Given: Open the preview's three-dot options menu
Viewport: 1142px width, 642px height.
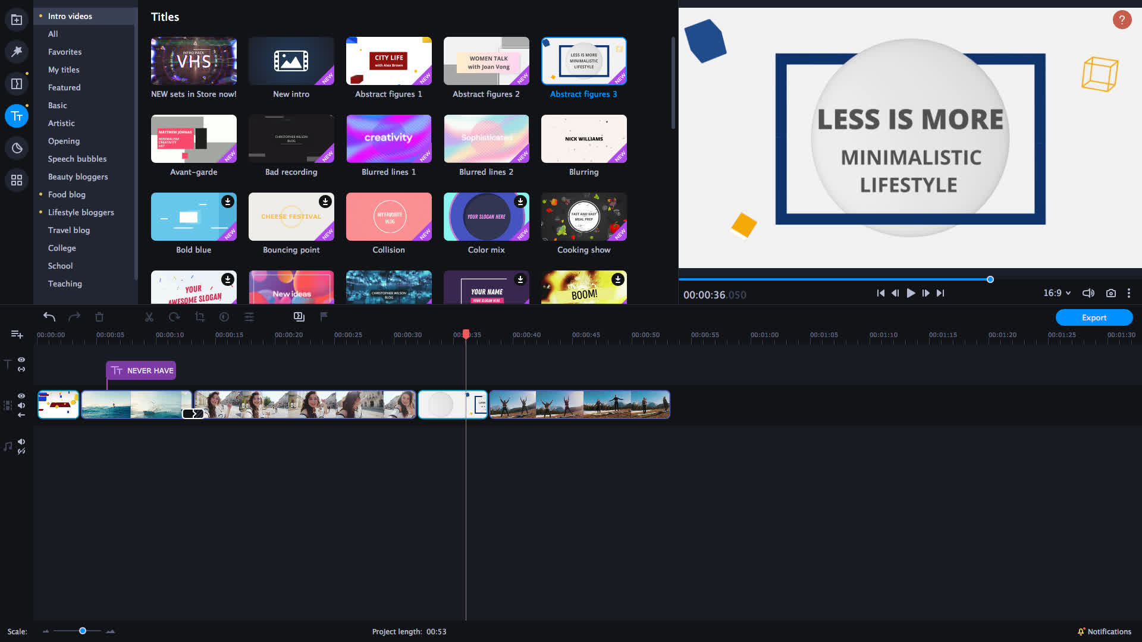Looking at the screenshot, I should tap(1130, 292).
